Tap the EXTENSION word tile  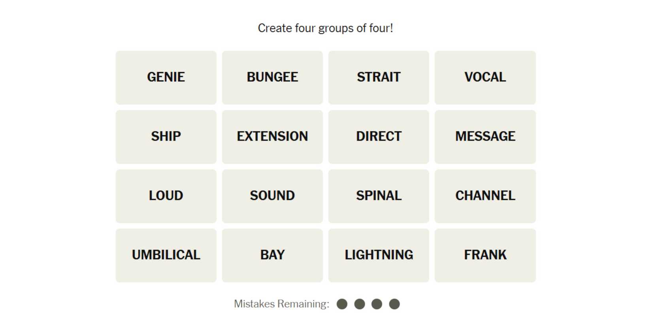tap(272, 137)
